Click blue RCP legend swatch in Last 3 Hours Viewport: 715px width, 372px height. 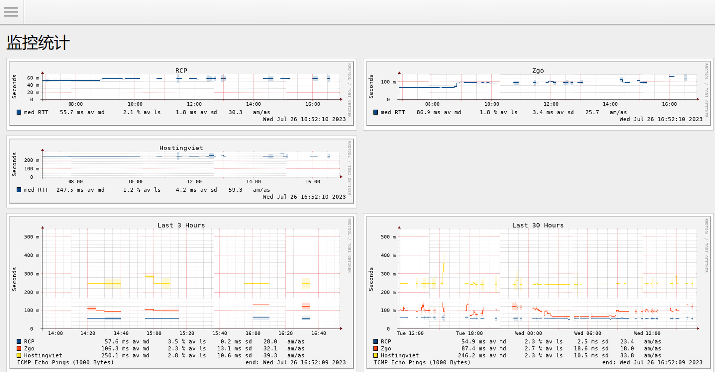coord(19,341)
